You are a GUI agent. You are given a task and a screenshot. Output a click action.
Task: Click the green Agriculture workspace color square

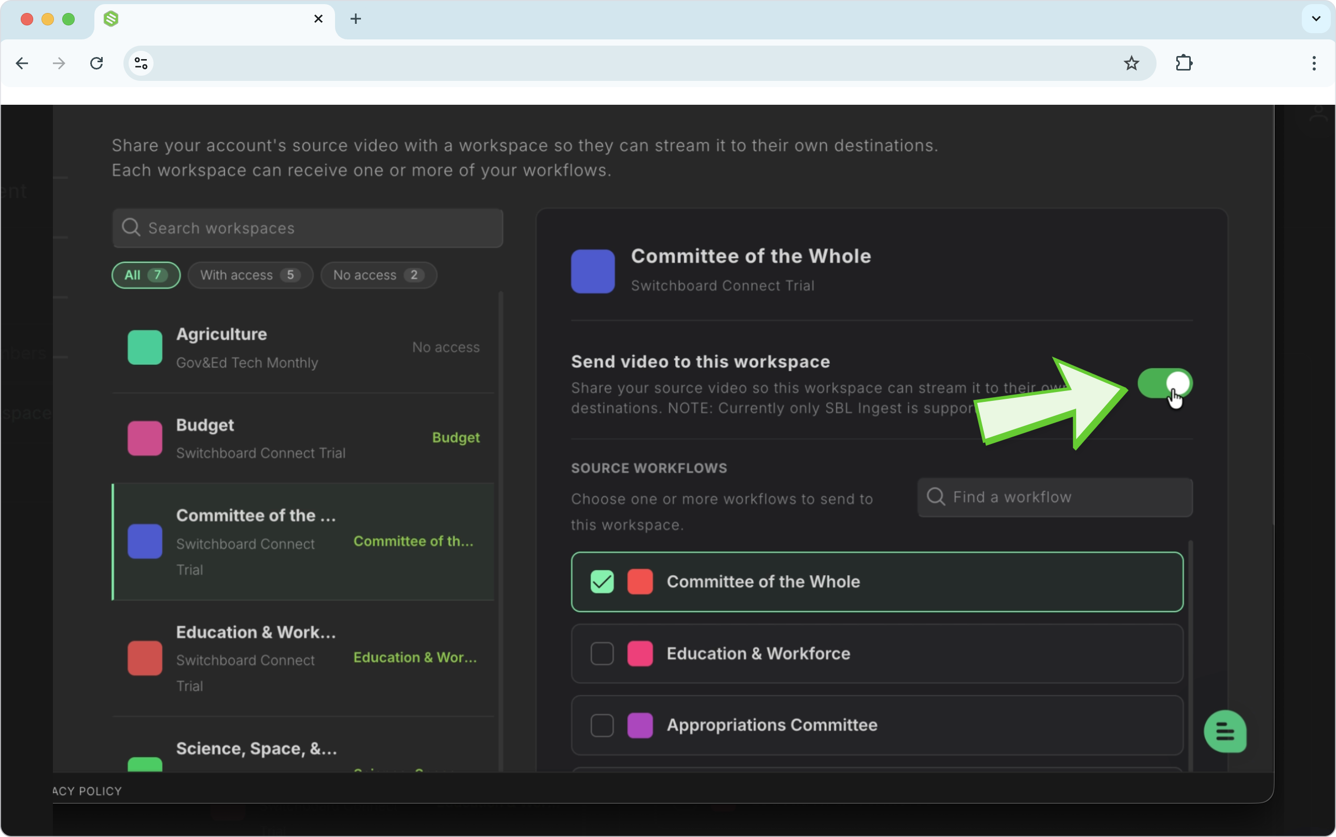(145, 347)
